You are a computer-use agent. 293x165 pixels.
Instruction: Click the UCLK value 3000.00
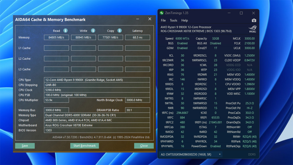point(250,48)
